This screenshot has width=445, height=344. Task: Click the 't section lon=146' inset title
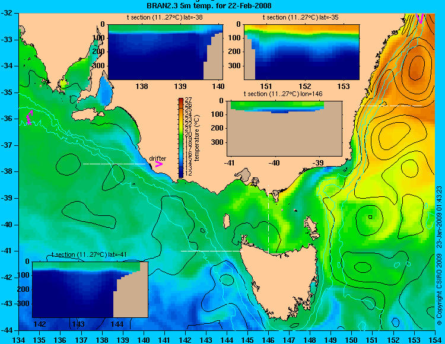[x=283, y=94]
